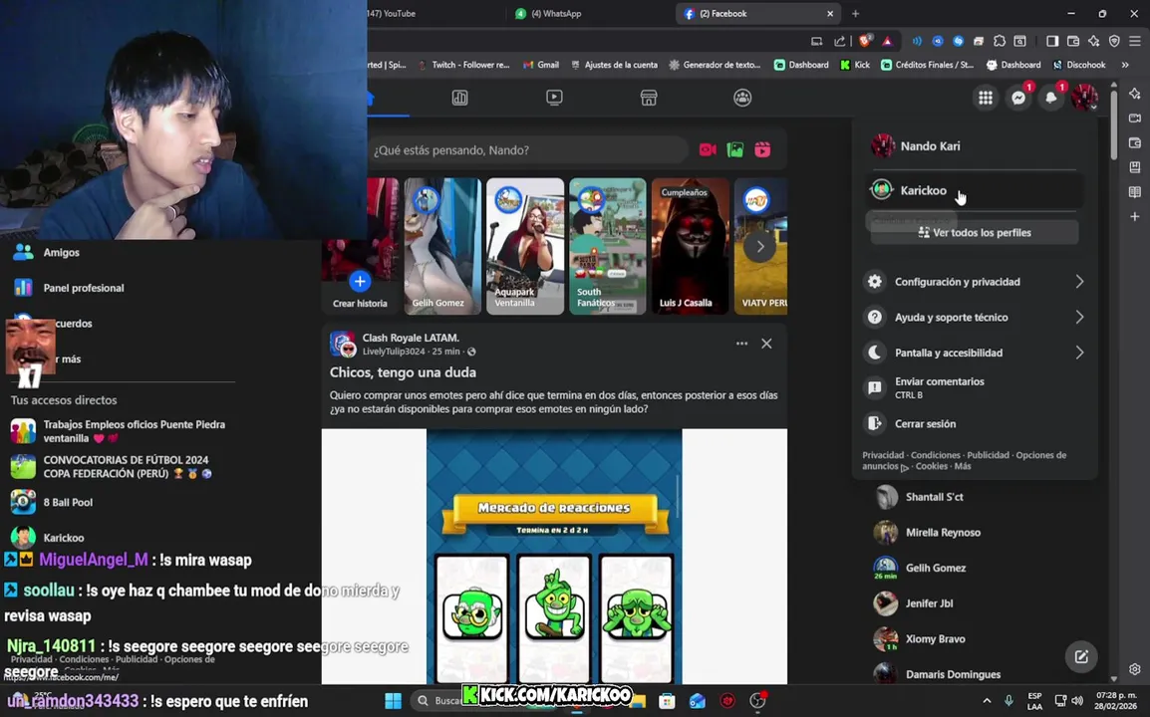Show more stories with the next arrow
Viewport: 1150px width, 717px height.
[x=759, y=246]
